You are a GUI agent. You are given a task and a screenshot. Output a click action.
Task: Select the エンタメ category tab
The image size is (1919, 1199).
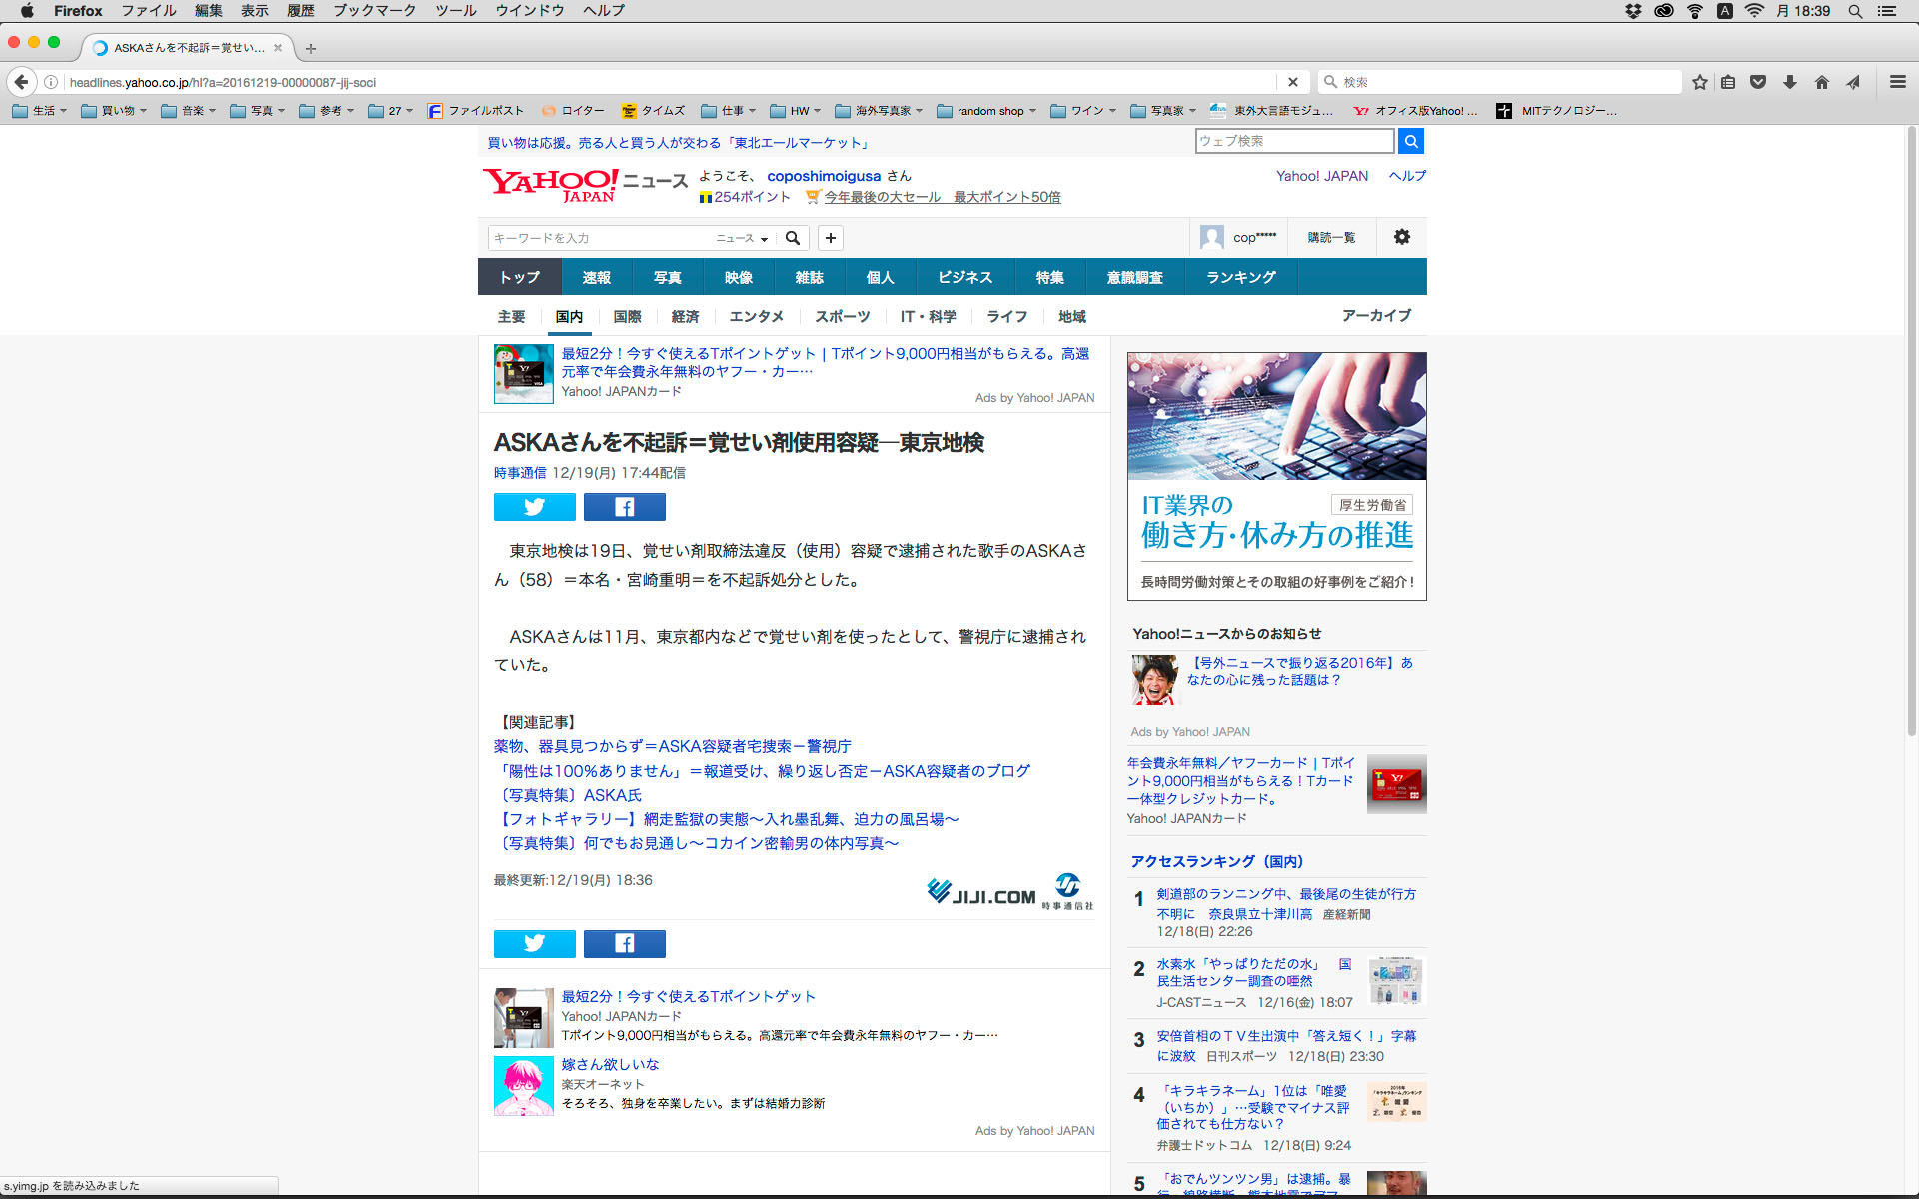pos(756,316)
